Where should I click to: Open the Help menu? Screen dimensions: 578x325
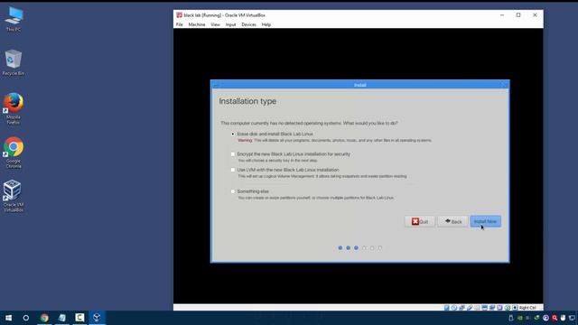266,24
